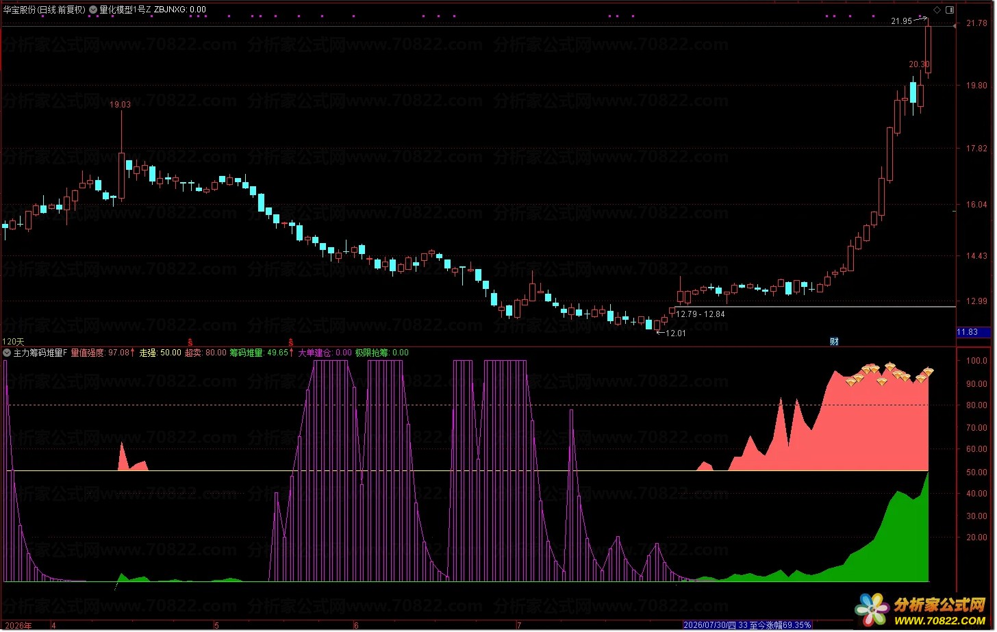Toggle the side panel icon at top right
This screenshot has width=997, height=632.
[949, 10]
